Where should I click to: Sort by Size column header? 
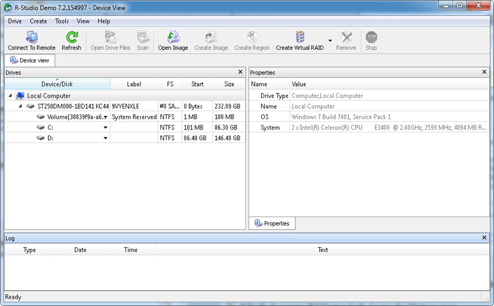(x=229, y=84)
